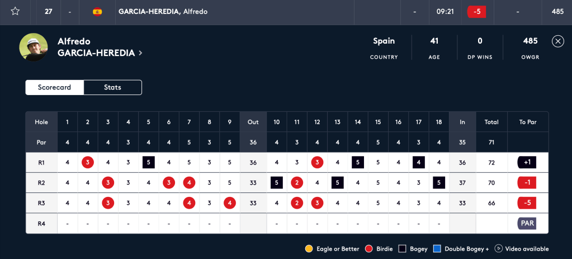Open Alfredo Garcia-Heredia's profile photo
572x259 pixels.
tap(34, 47)
